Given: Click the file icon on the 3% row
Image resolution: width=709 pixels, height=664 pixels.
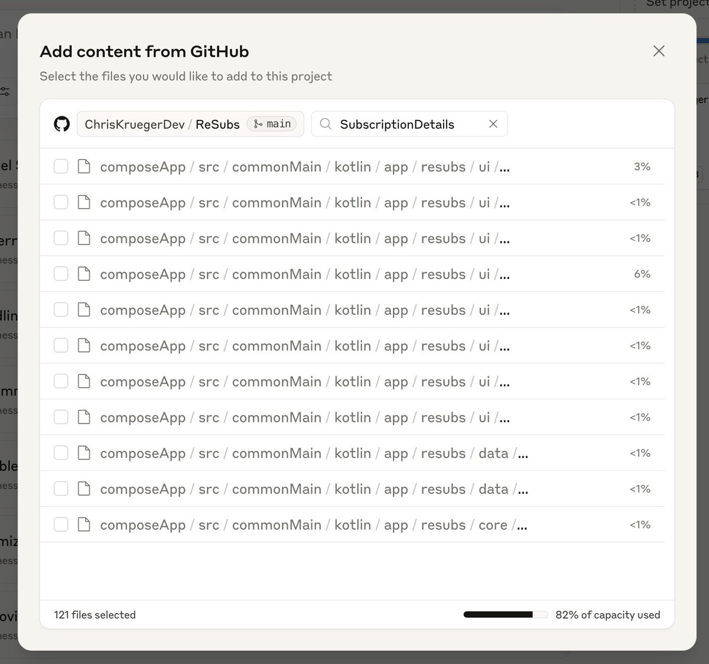Looking at the screenshot, I should (x=84, y=167).
